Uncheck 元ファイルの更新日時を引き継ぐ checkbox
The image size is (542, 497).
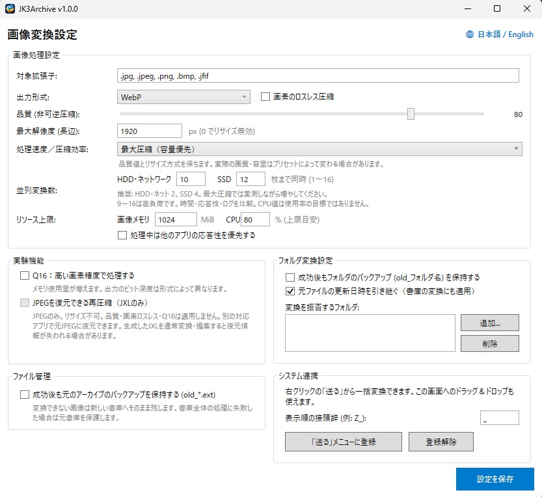(x=290, y=291)
